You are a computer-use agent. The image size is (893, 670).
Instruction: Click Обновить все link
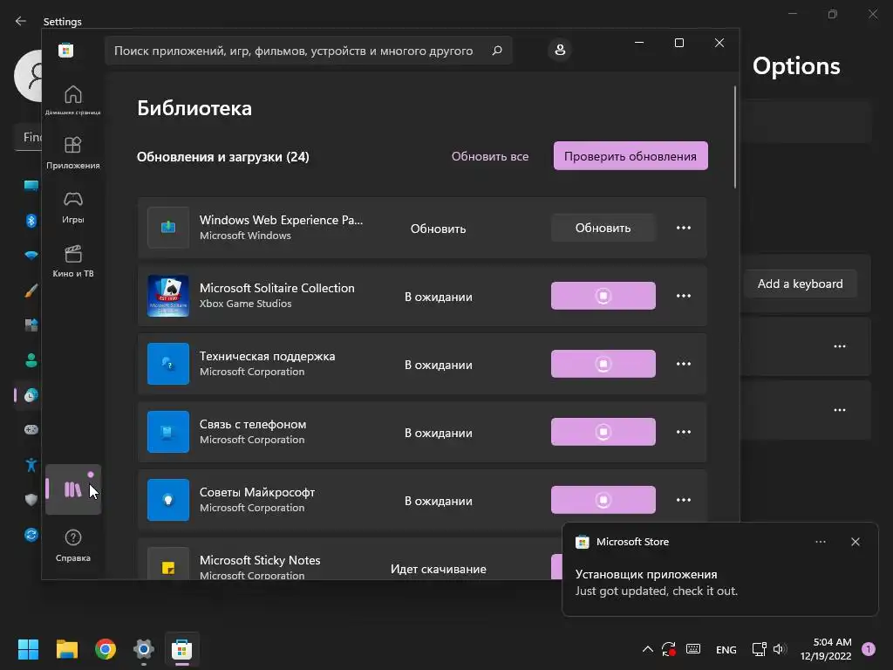(490, 156)
